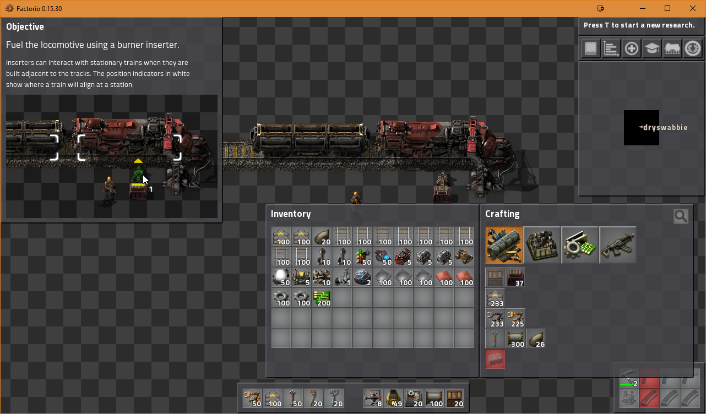The image size is (706, 414).
Task: Click the circled plus button top right
Action: point(632,48)
